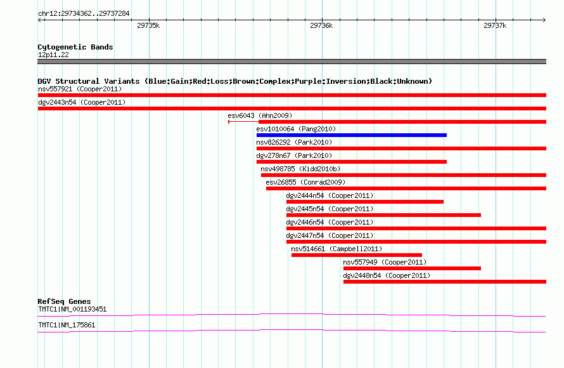The width and height of the screenshot is (564, 368).
Task: Select the nsv826292 red bar
Action: (401, 148)
